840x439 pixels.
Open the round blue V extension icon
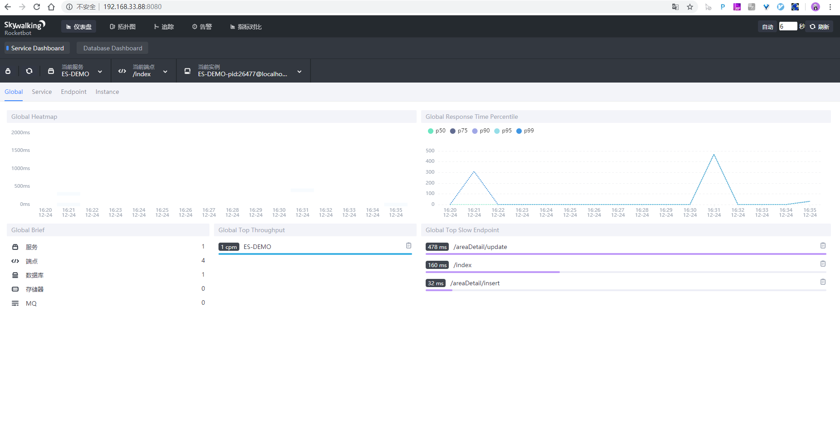pos(781,7)
